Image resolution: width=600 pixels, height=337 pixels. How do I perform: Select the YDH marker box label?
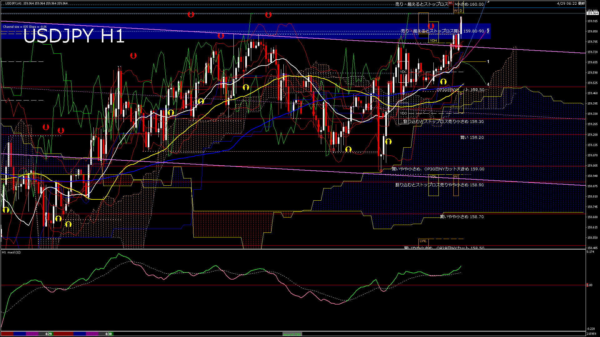tap(433, 41)
